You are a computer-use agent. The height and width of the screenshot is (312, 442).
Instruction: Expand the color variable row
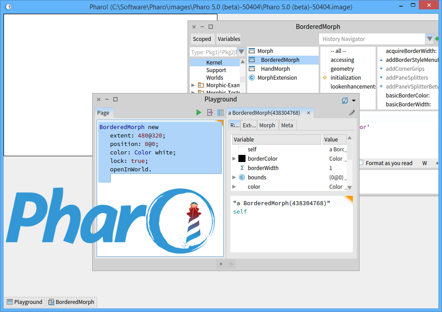pyautogui.click(x=234, y=186)
